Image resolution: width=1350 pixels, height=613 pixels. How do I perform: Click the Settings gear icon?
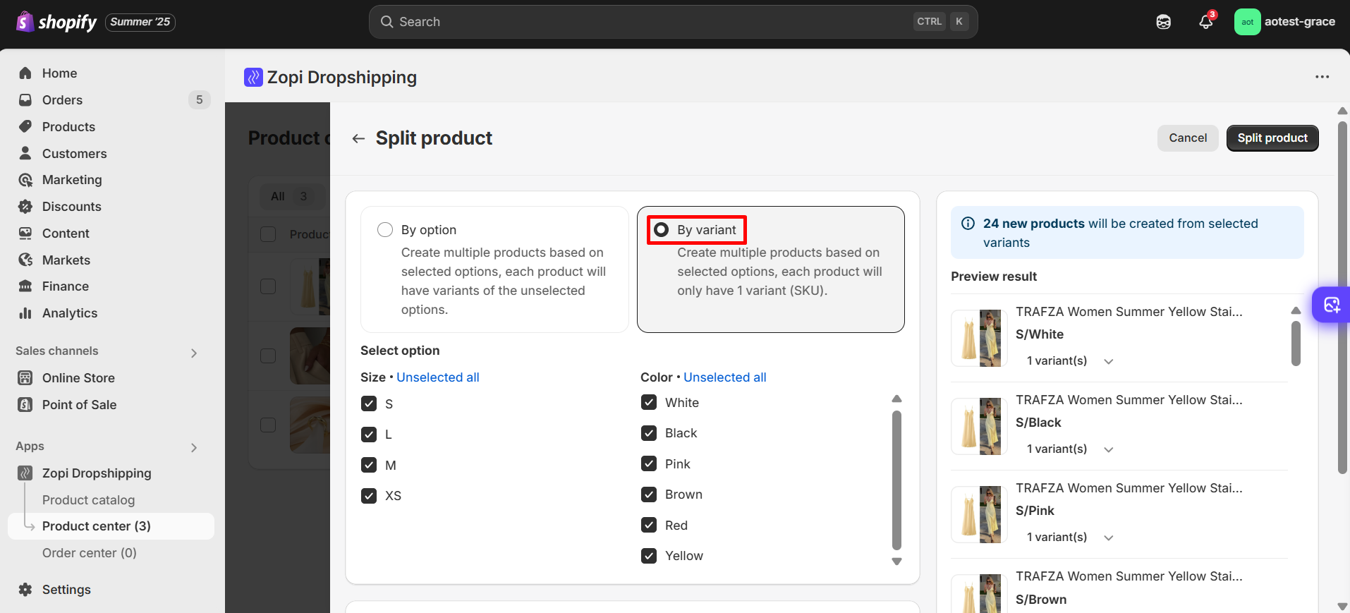click(25, 590)
